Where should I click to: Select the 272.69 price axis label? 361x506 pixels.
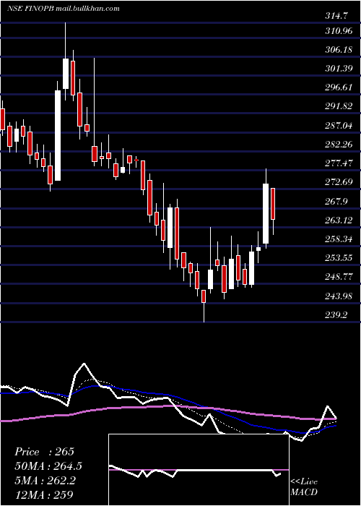[x=339, y=182]
